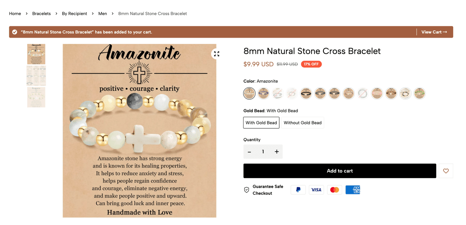
Task: Select the first product thumbnail image
Action: (x=36, y=54)
